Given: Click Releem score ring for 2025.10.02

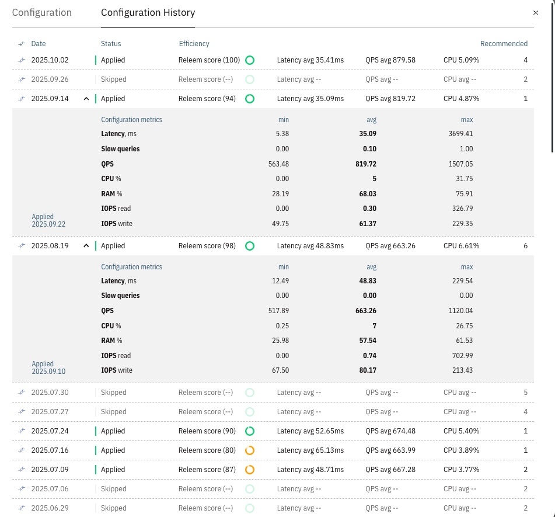Looking at the screenshot, I should point(250,60).
